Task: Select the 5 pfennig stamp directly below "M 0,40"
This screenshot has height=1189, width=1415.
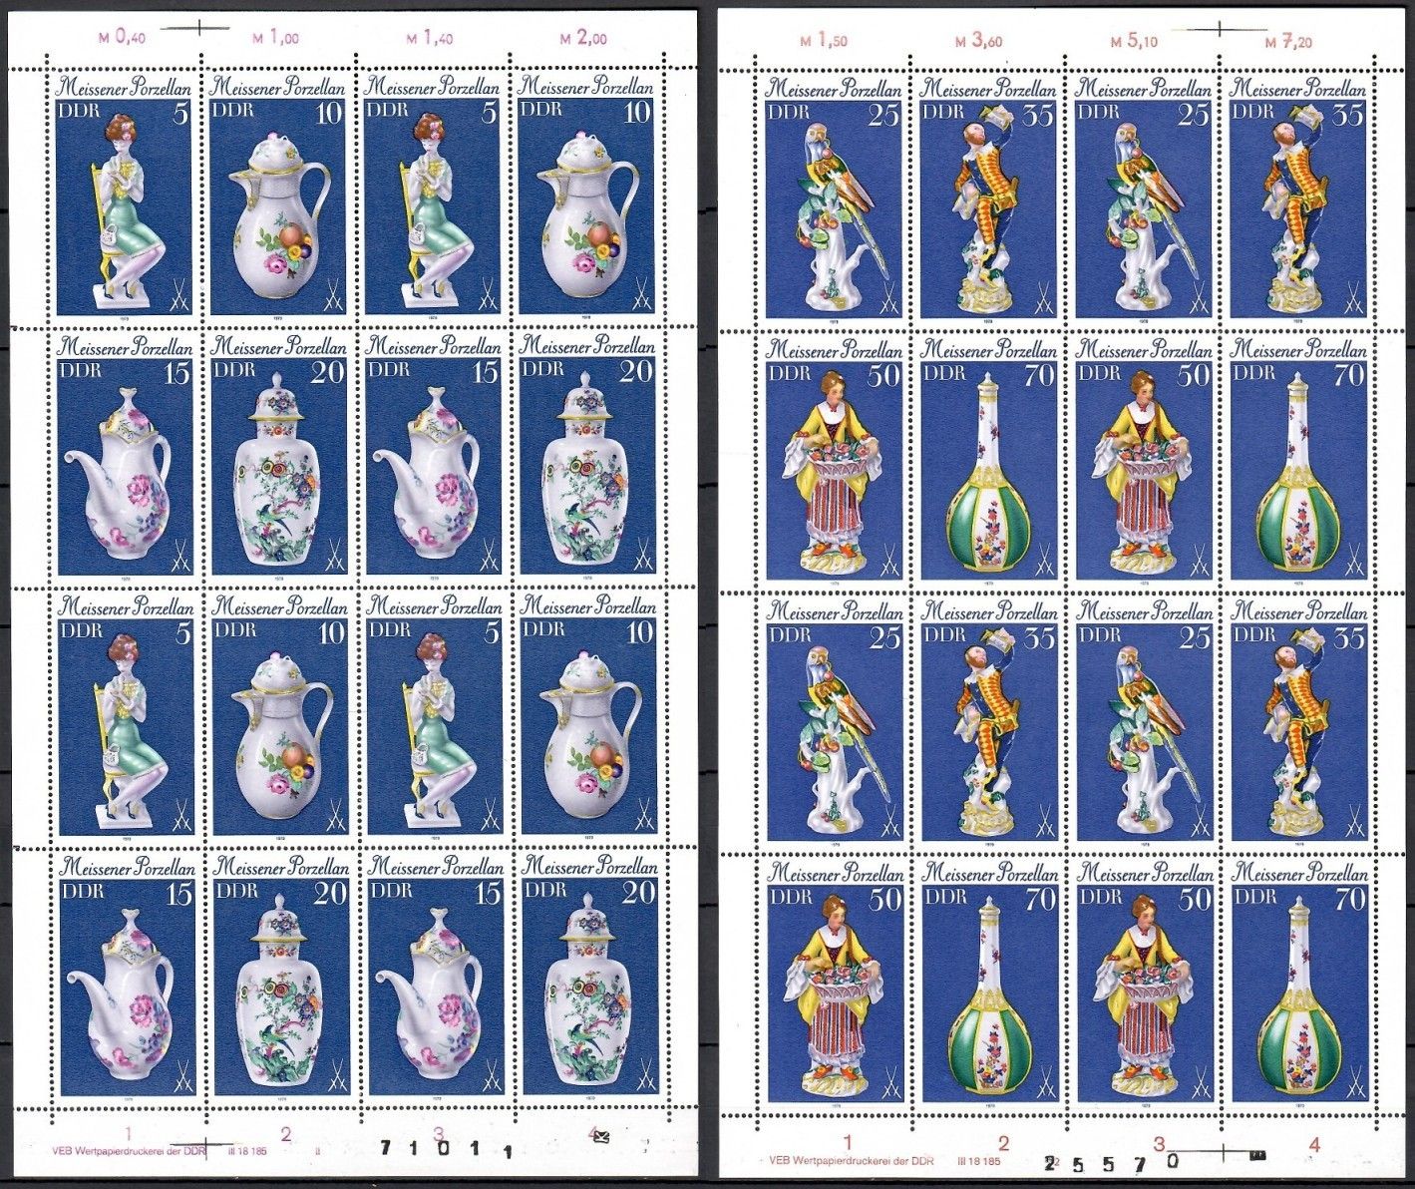Action: click(126, 198)
